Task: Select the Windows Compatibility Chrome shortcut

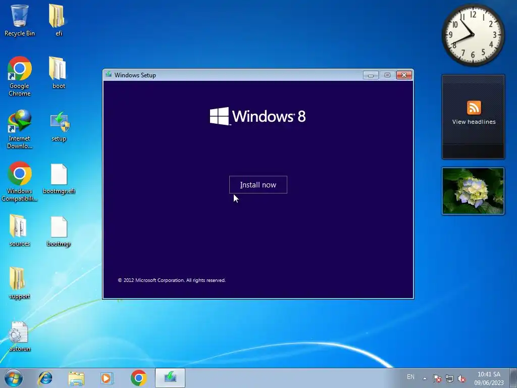Action: tap(20, 181)
